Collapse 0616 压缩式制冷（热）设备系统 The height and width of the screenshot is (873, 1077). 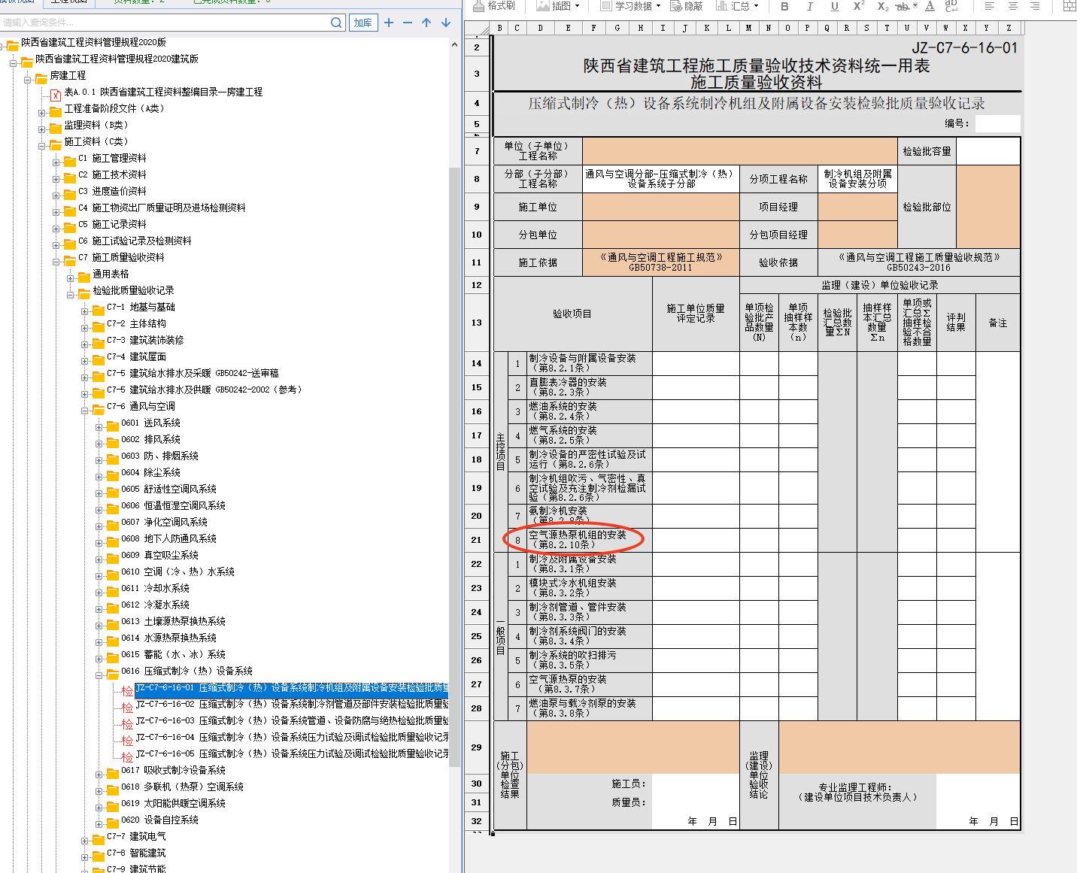pyautogui.click(x=99, y=674)
